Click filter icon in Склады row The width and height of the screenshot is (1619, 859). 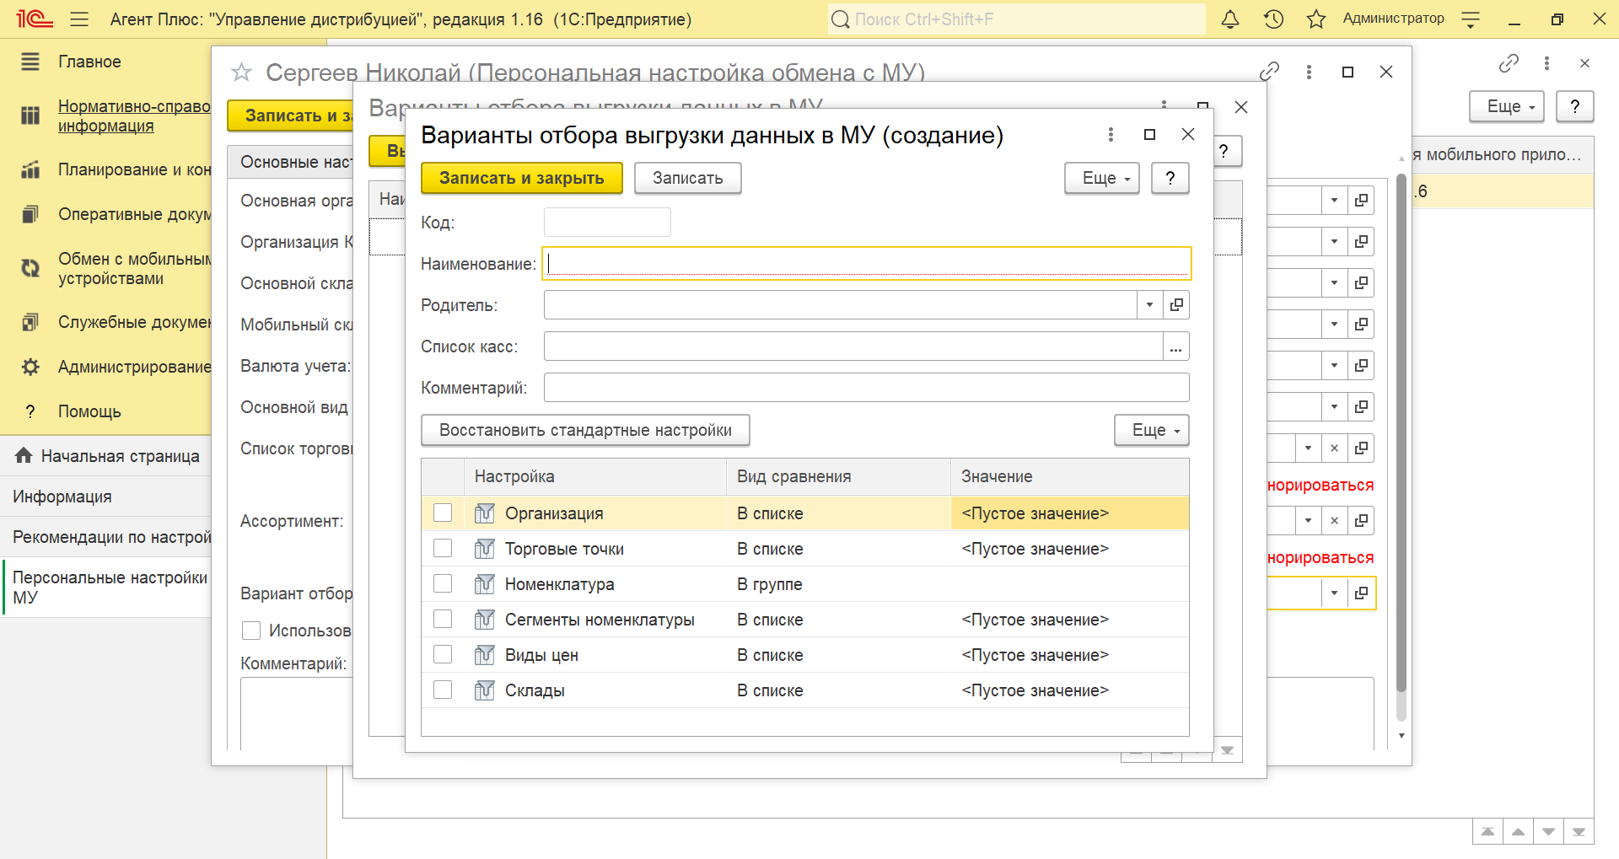click(x=485, y=690)
